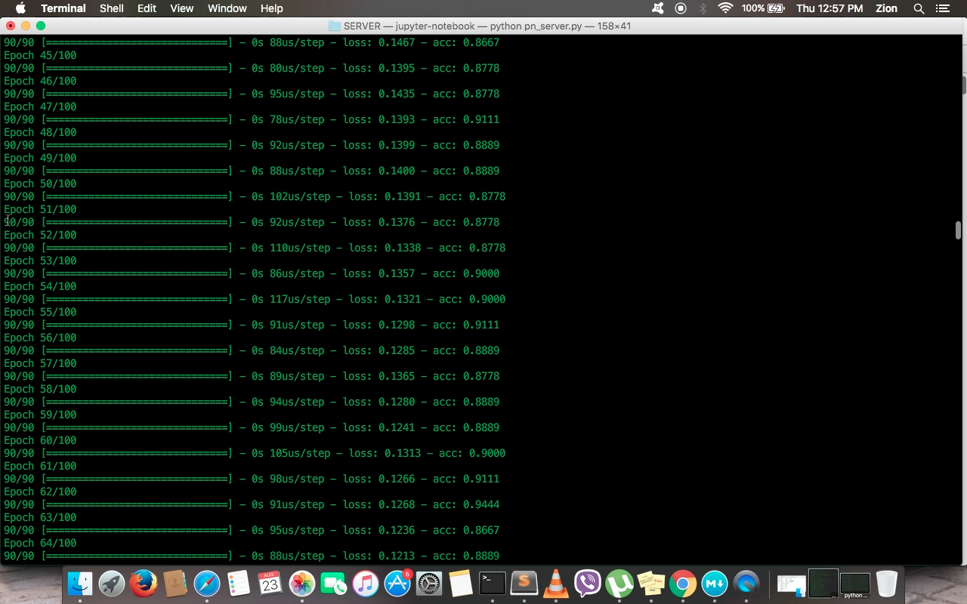The height and width of the screenshot is (604, 967).
Task: Open Google Chrome from the dock
Action: click(x=682, y=584)
